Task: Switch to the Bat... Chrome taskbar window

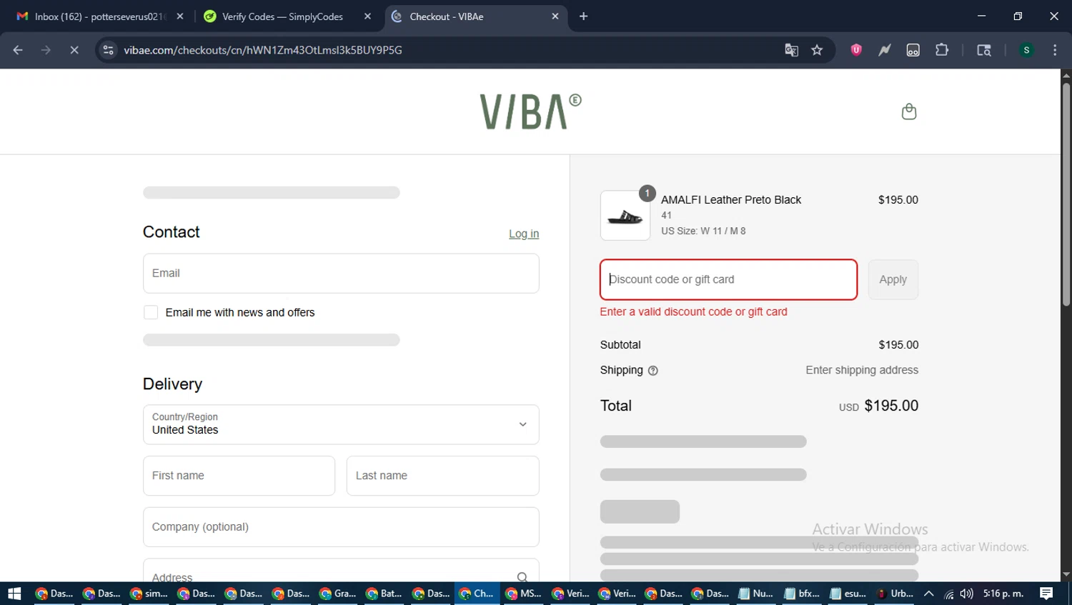Action: [x=384, y=594]
